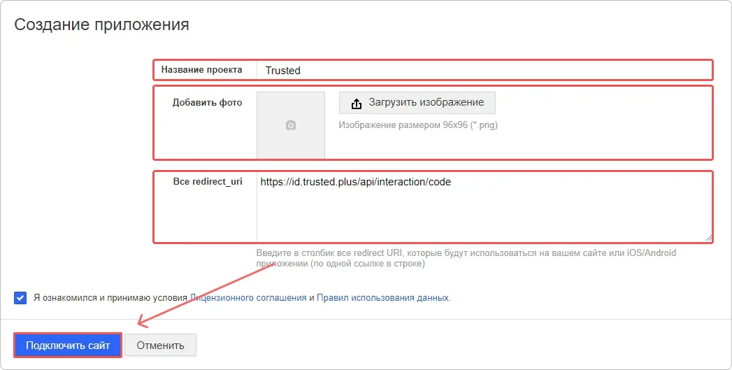Click the id.trusted.plus URL line in the textarea
732x370 pixels.
[355, 182]
